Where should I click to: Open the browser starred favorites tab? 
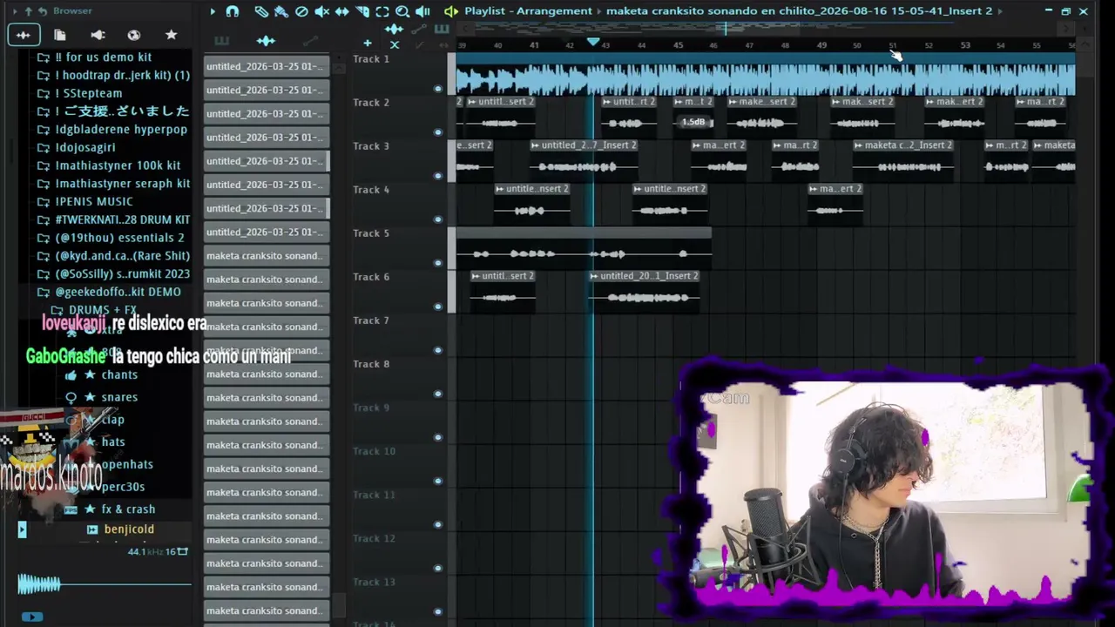(172, 35)
